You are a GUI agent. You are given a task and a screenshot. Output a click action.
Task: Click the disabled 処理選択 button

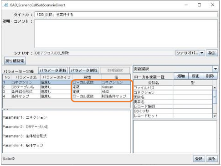[x=115, y=70]
